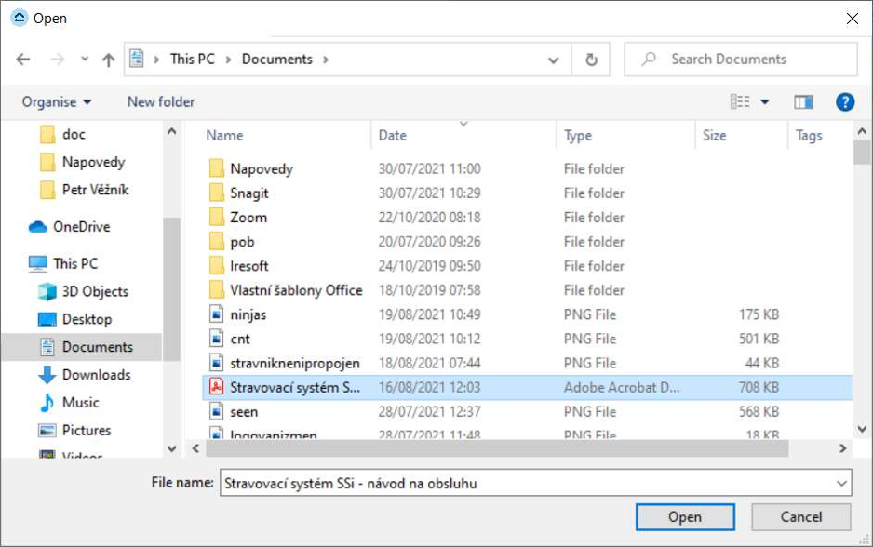Select the ninjas PNG file

pyautogui.click(x=248, y=314)
